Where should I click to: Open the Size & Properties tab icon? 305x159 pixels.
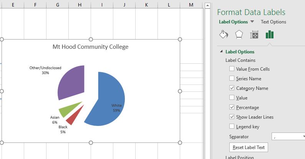pos(254,35)
